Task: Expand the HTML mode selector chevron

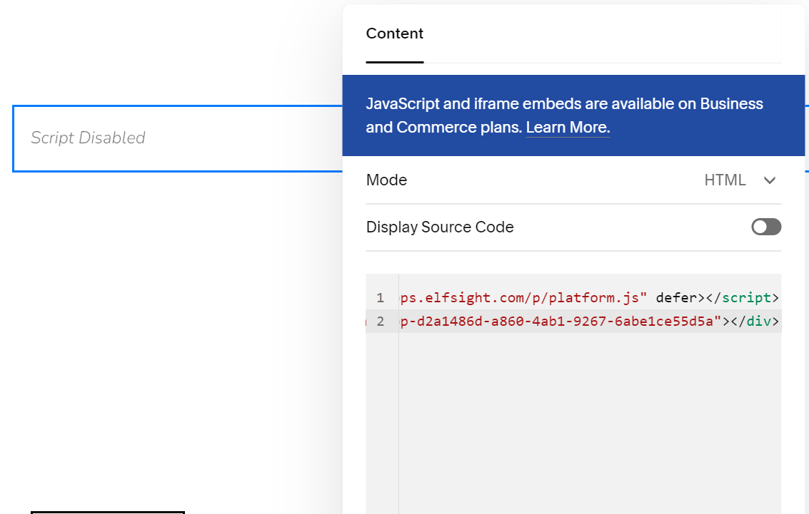Action: point(770,180)
